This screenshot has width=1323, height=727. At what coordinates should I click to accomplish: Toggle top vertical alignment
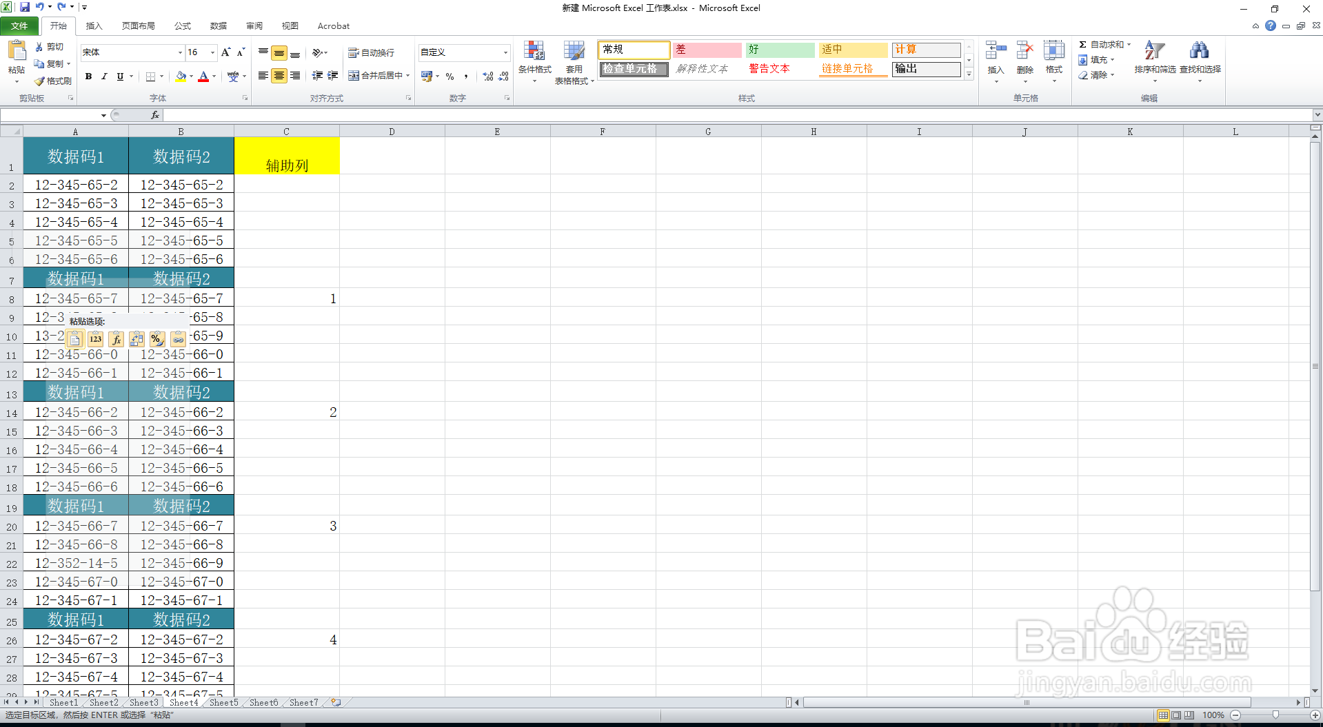pyautogui.click(x=263, y=52)
